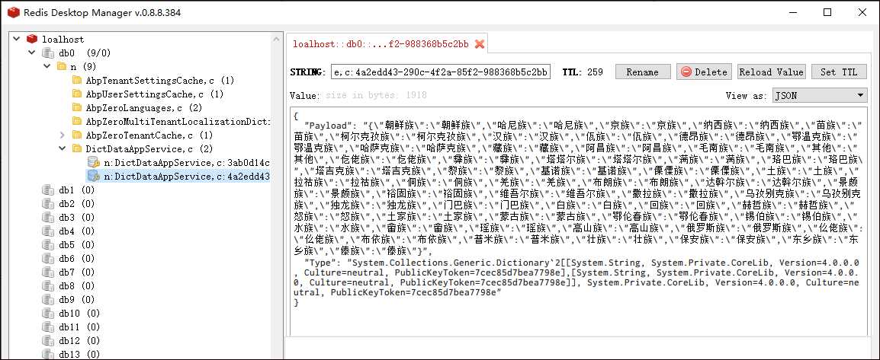Click the AbpZeroTenantCache folder icon

pos(77,135)
